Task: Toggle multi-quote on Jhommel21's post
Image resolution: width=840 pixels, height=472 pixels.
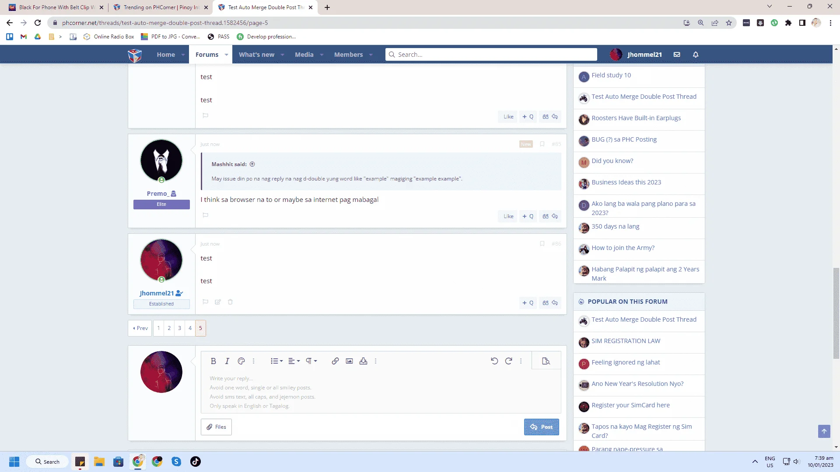Action: pos(528,303)
